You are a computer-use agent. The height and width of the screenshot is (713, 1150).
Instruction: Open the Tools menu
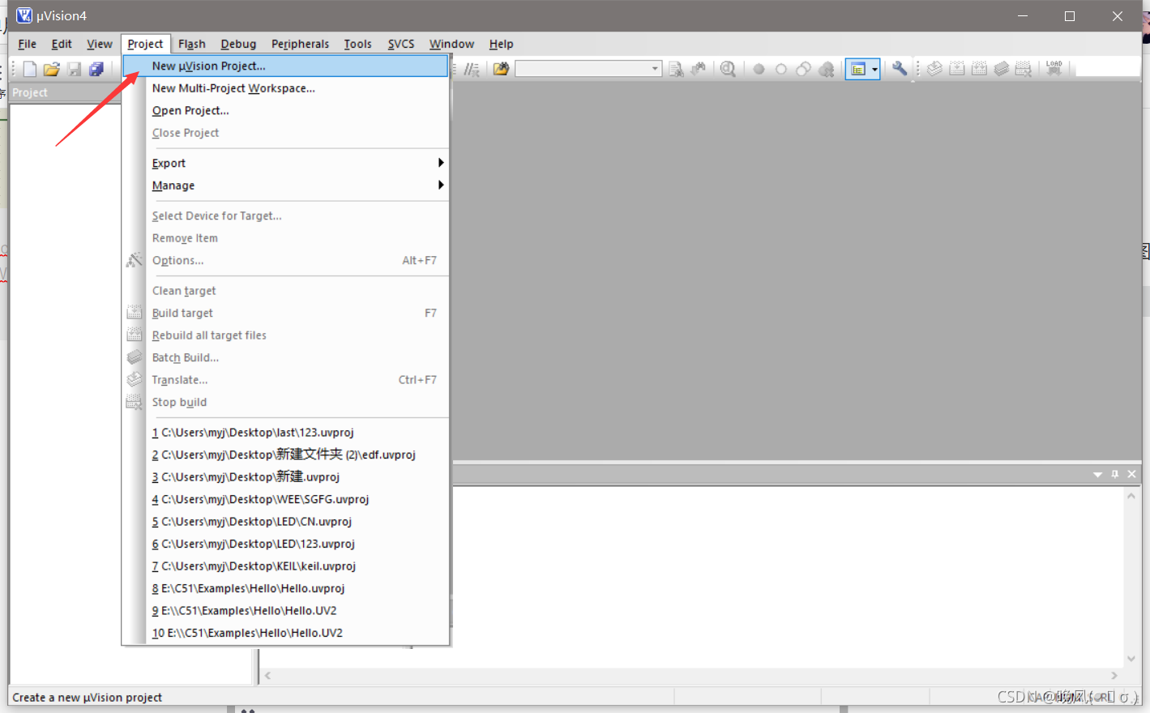tap(357, 44)
